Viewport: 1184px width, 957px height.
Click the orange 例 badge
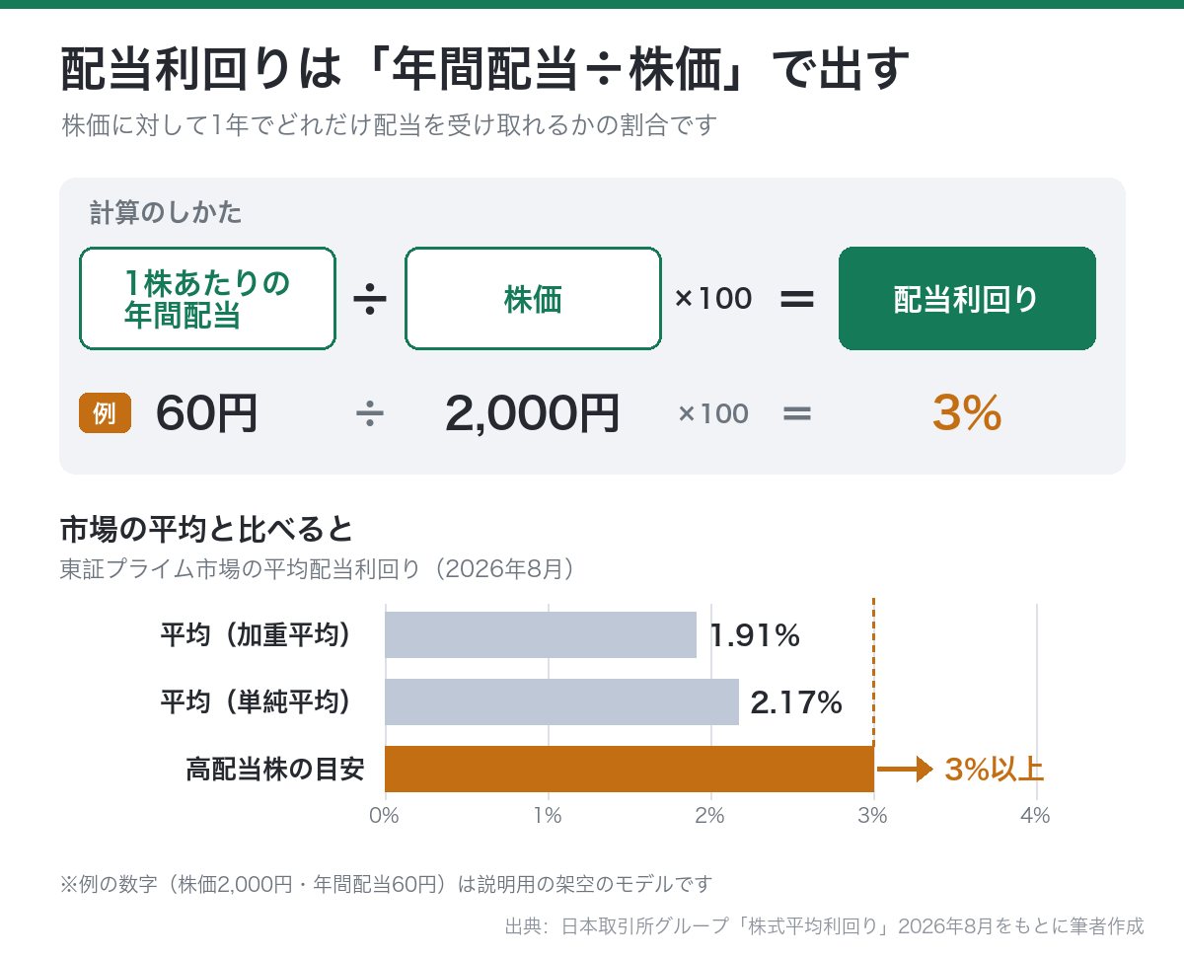tap(105, 413)
